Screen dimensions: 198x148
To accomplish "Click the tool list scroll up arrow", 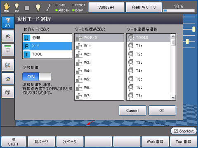I will (173, 36).
